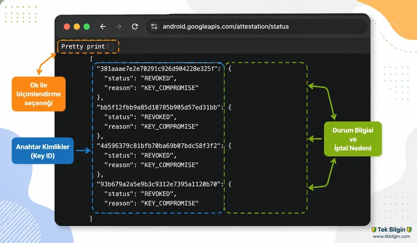Click the browser back arrow
The image size is (417, 243).
(x=103, y=26)
